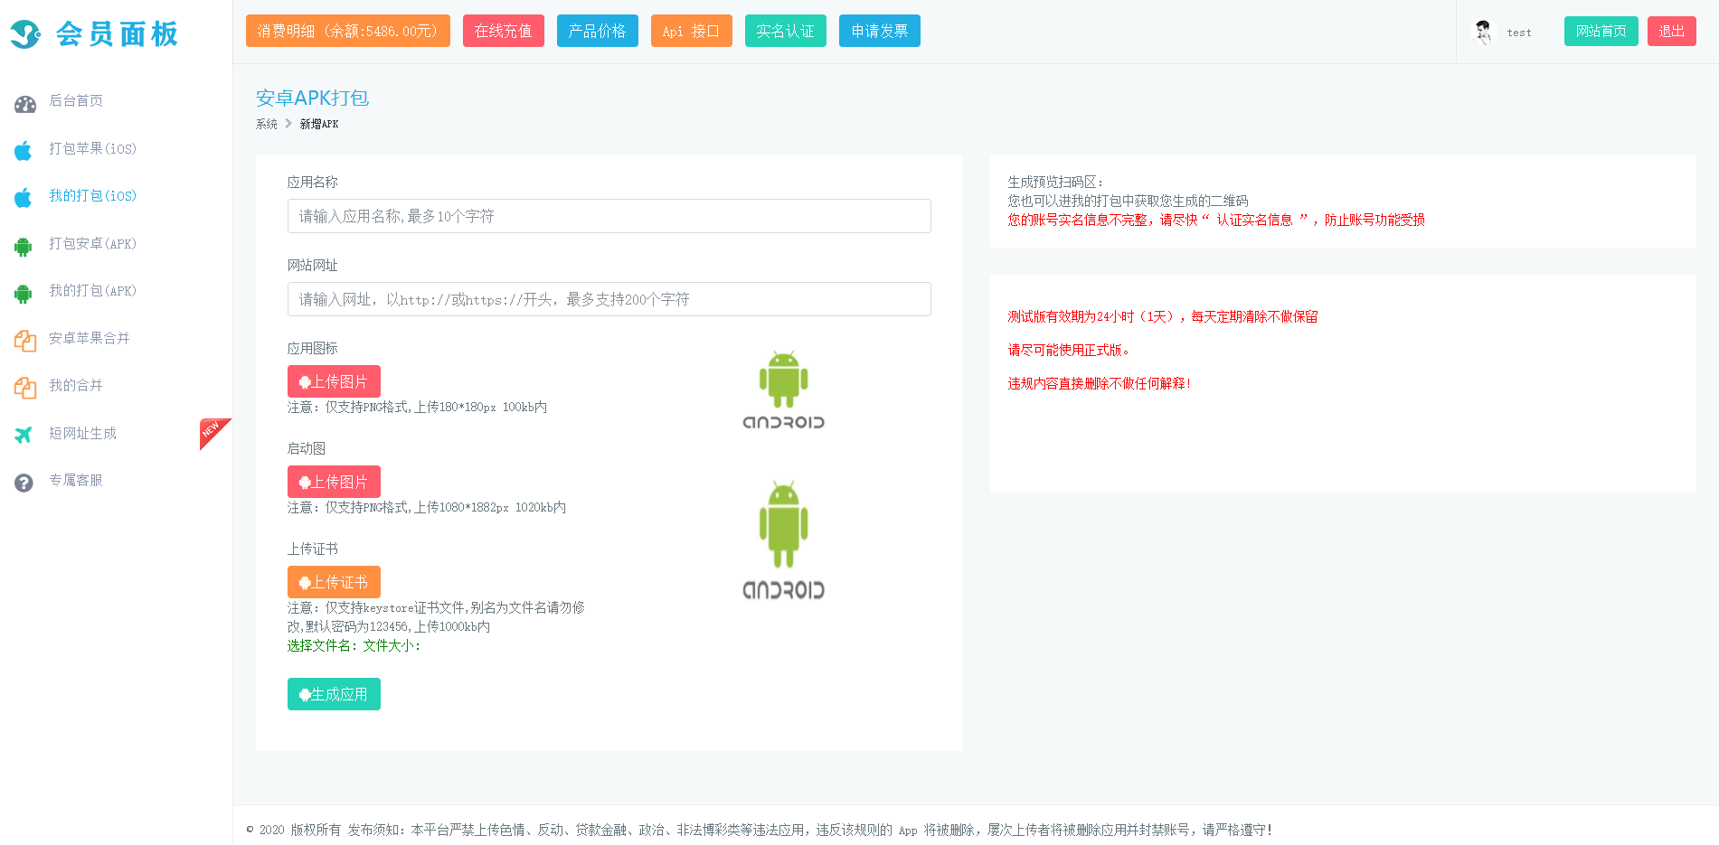
Task: Open 我的合并 in the sidebar
Action: (x=76, y=386)
